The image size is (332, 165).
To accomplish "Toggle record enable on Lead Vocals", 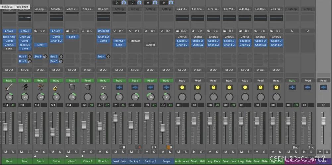I will point(124,147).
